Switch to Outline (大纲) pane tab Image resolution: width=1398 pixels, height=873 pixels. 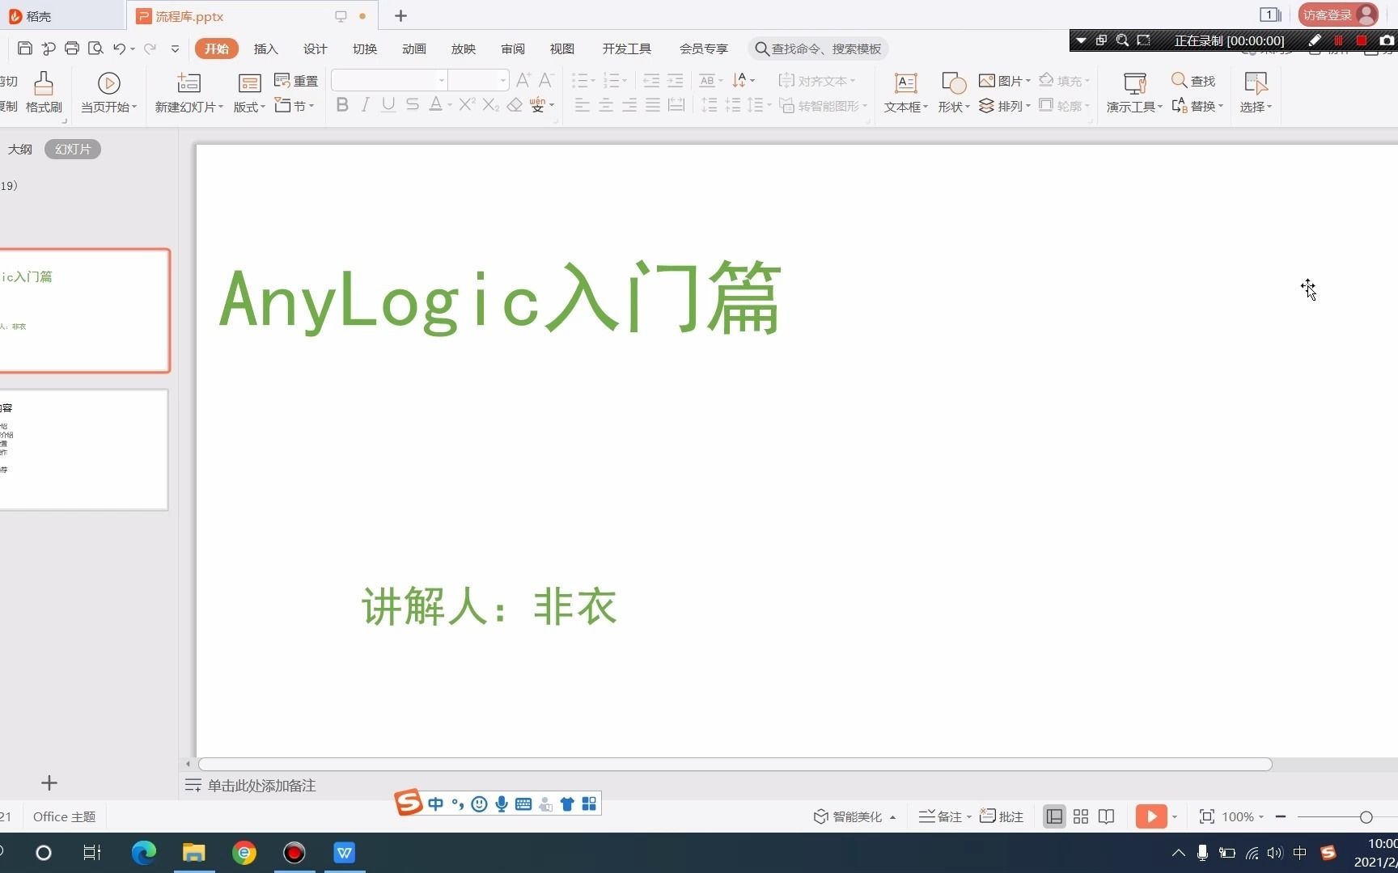tap(20, 149)
